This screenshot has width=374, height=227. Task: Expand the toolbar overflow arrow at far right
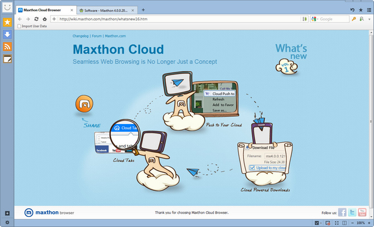(x=369, y=19)
